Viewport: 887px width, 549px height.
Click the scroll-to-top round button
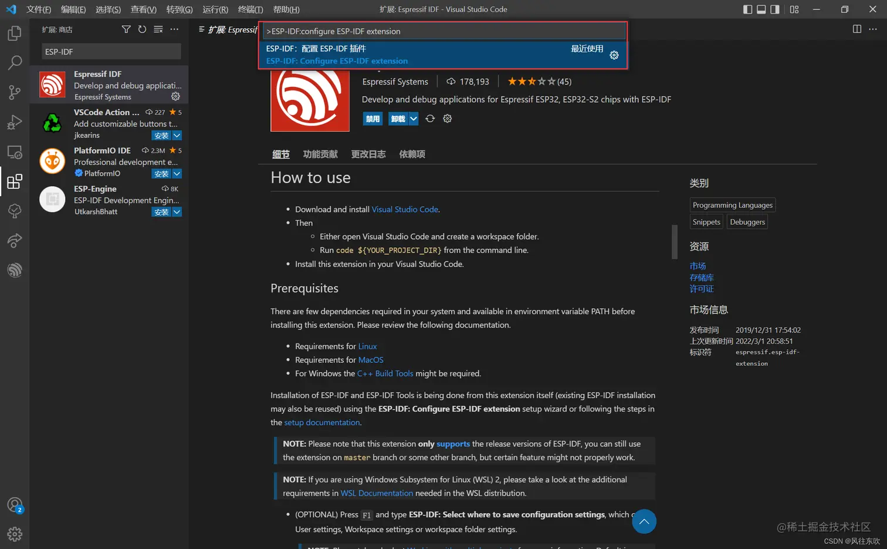[x=644, y=521]
